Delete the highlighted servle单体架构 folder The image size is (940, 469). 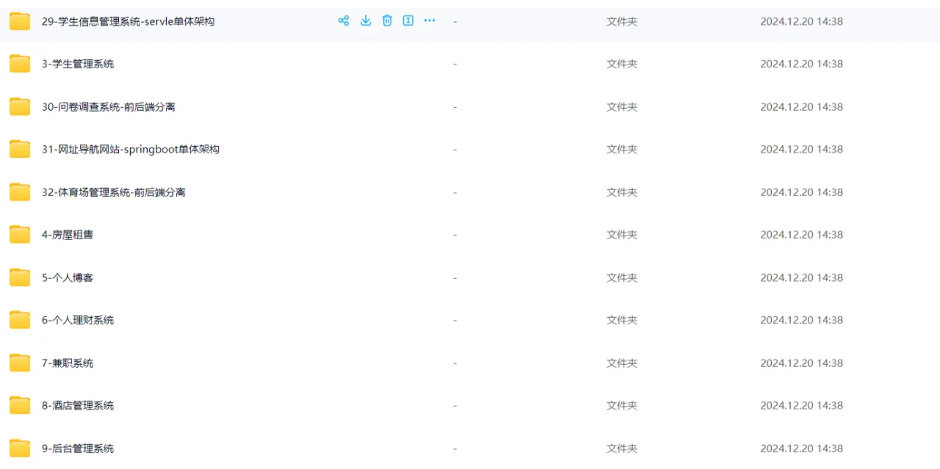point(387,21)
